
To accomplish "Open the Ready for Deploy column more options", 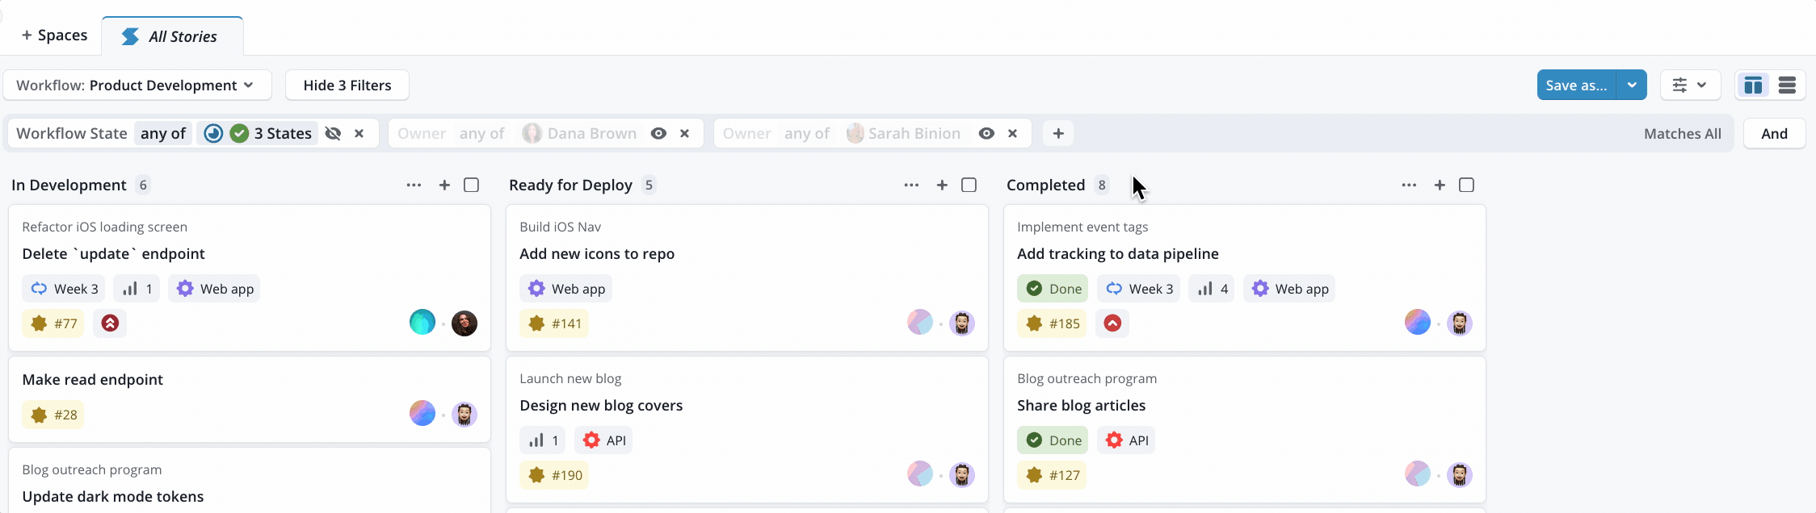I will pyautogui.click(x=911, y=186).
